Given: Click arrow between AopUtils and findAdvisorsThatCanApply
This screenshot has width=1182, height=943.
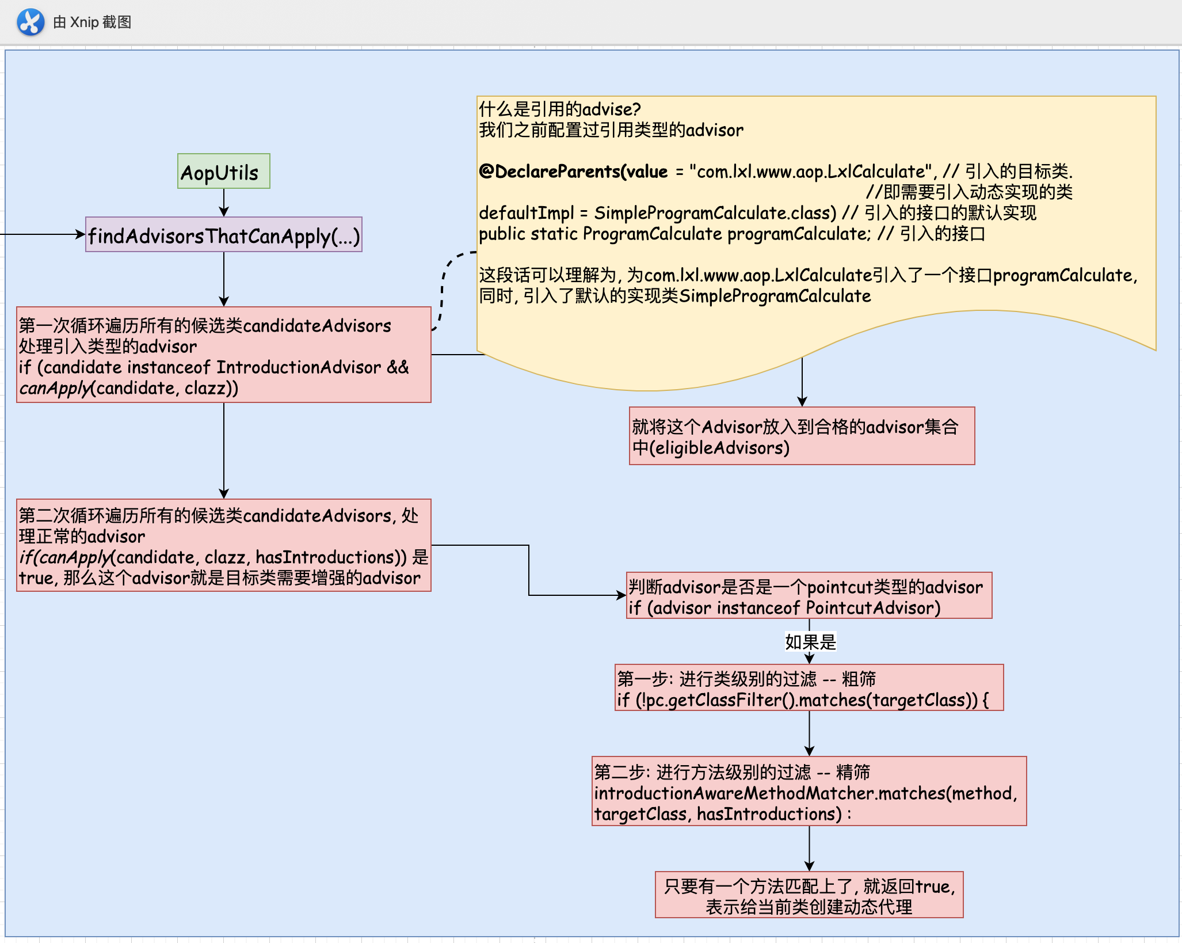Looking at the screenshot, I should 224,201.
